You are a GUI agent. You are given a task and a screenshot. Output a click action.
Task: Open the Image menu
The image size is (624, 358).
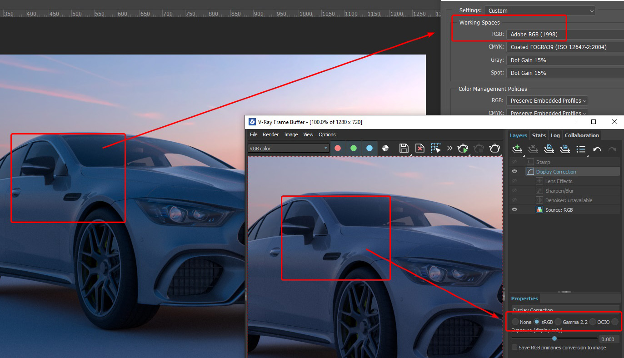point(291,134)
